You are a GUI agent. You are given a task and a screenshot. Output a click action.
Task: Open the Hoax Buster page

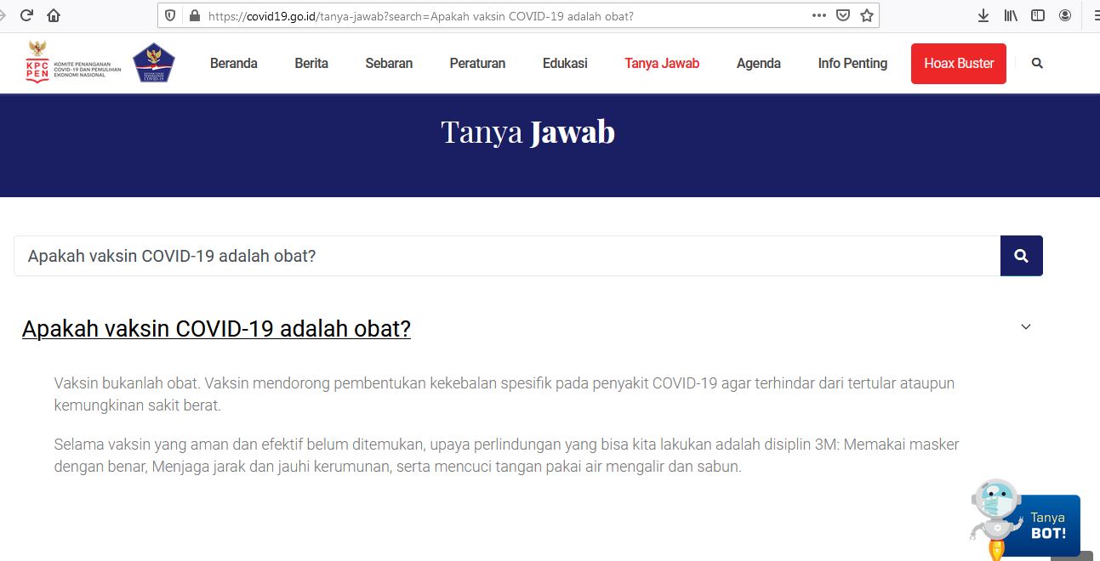(958, 63)
